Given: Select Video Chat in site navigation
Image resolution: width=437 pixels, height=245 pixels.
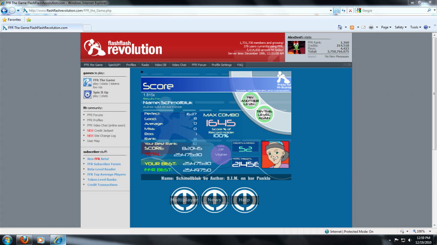Looking at the screenshot, I should tap(179, 65).
